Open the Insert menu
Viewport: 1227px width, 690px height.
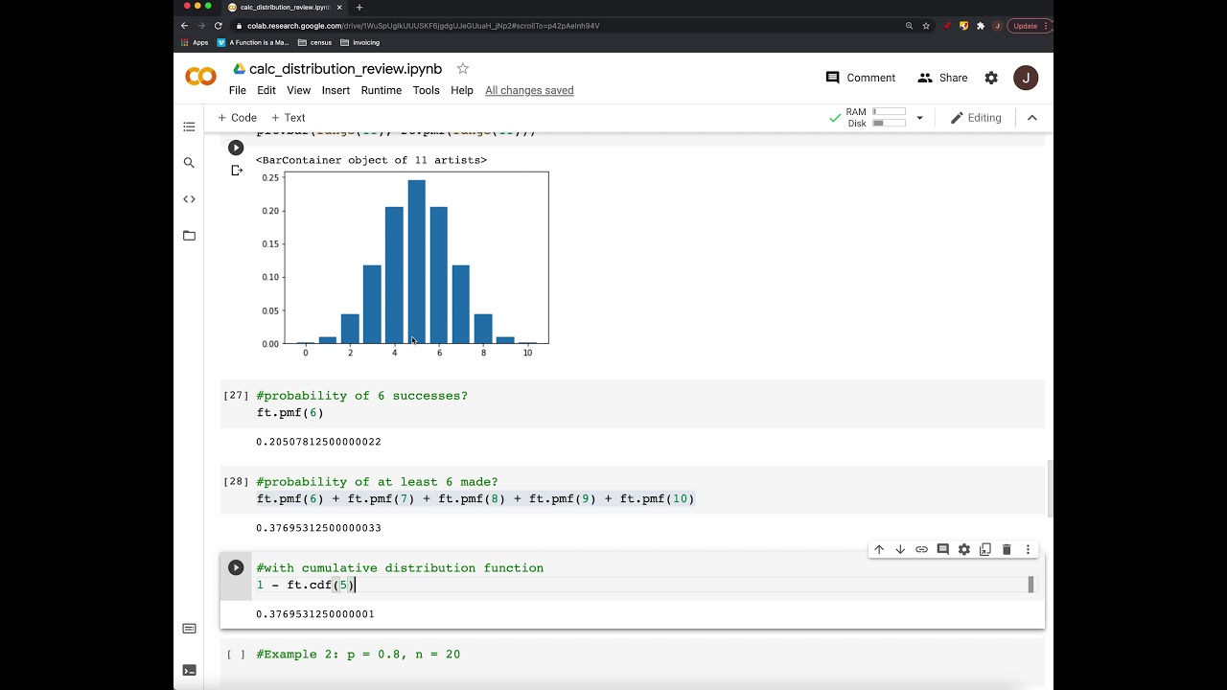point(336,90)
